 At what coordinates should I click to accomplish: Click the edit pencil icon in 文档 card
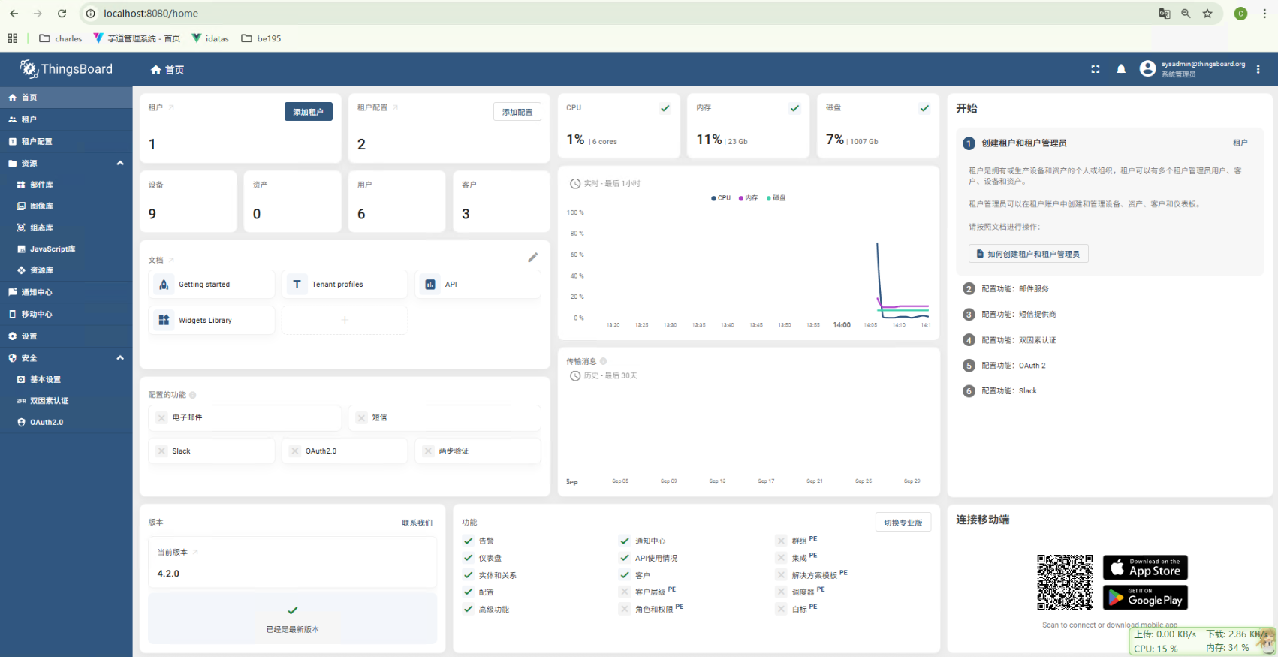coord(533,258)
